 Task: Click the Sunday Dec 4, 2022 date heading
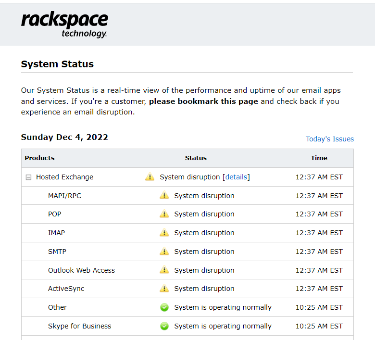pyautogui.click(x=64, y=138)
